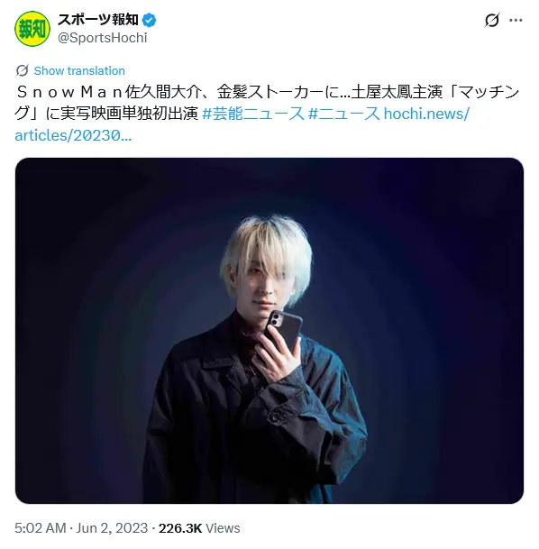Show translation of the Japanese post

(79, 70)
